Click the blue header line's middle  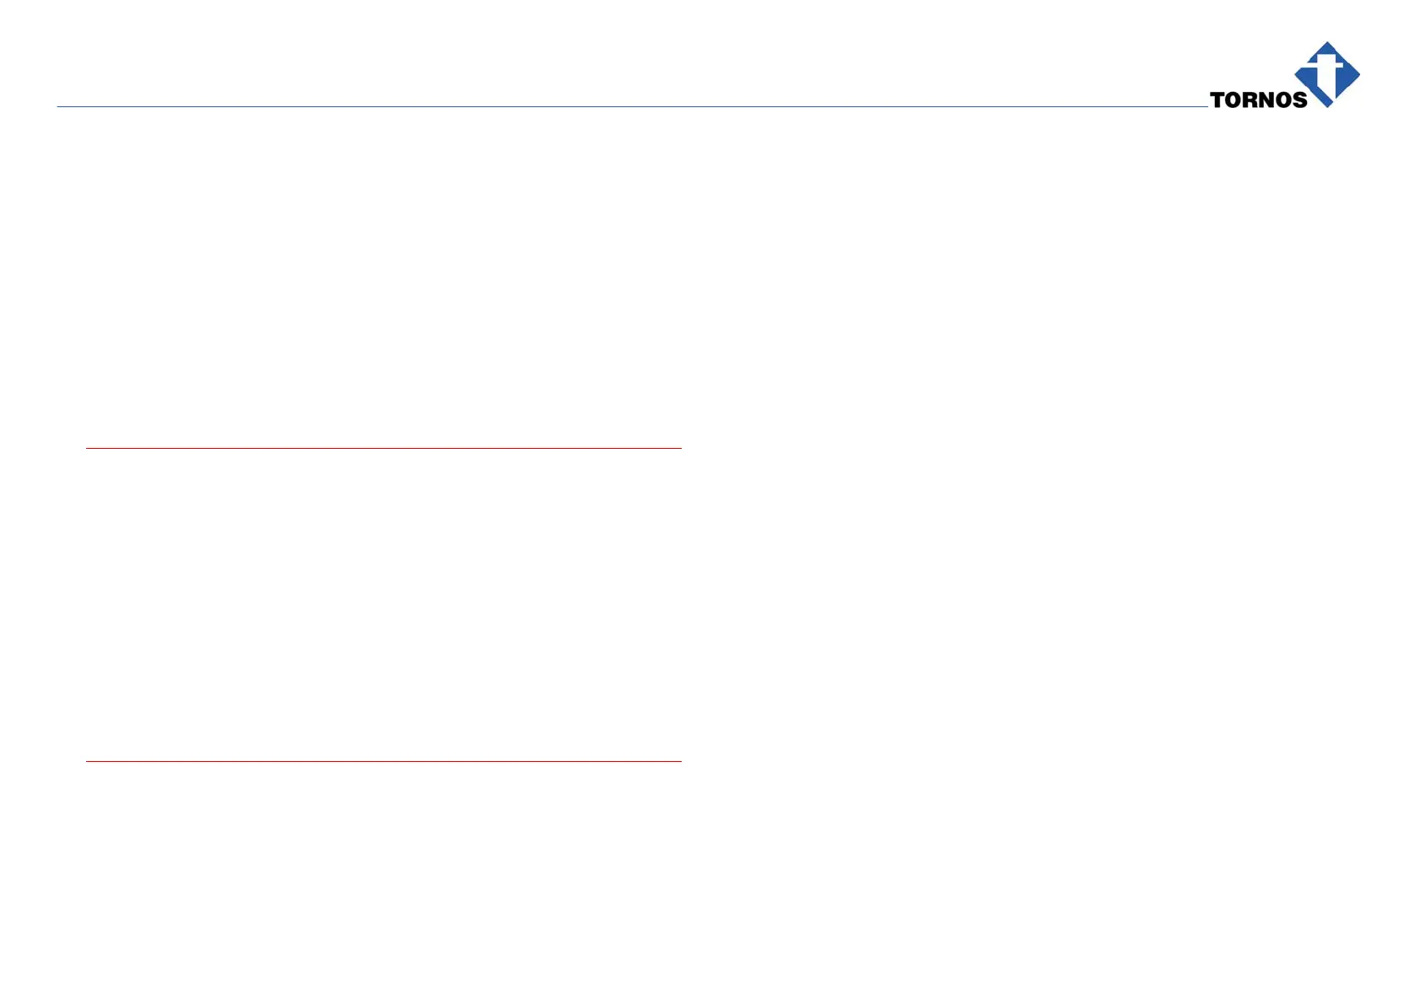(x=633, y=106)
